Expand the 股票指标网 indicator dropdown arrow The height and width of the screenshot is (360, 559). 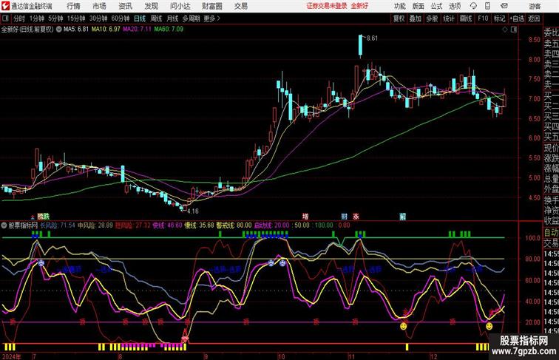coord(4,225)
